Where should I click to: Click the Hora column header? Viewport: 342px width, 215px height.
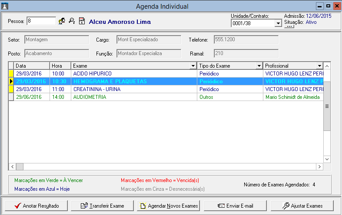60,66
